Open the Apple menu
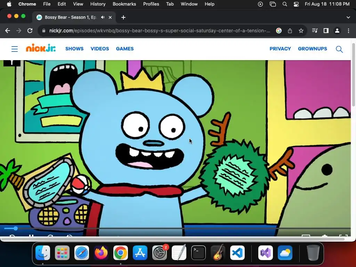The image size is (356, 267). pyautogui.click(x=9, y=4)
